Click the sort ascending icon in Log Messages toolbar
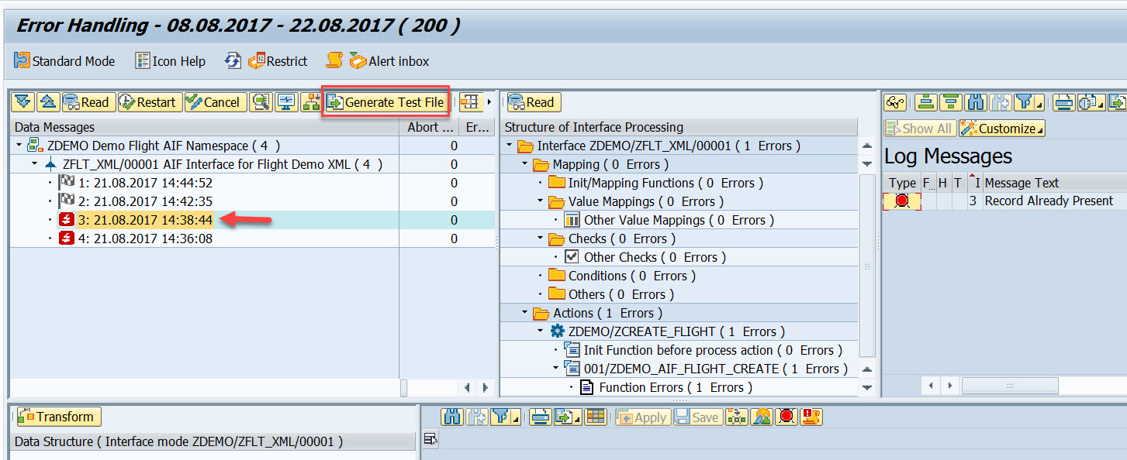This screenshot has width=1127, height=460. [x=925, y=101]
